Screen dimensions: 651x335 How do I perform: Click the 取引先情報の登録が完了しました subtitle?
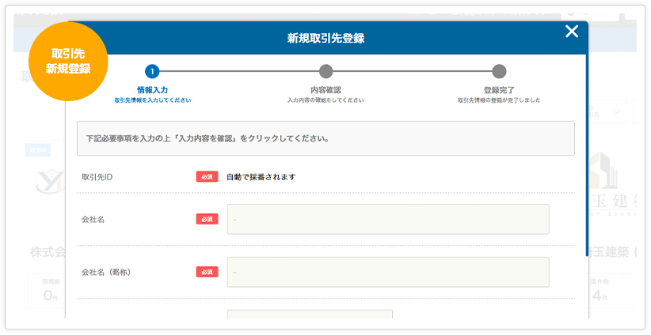click(x=499, y=100)
